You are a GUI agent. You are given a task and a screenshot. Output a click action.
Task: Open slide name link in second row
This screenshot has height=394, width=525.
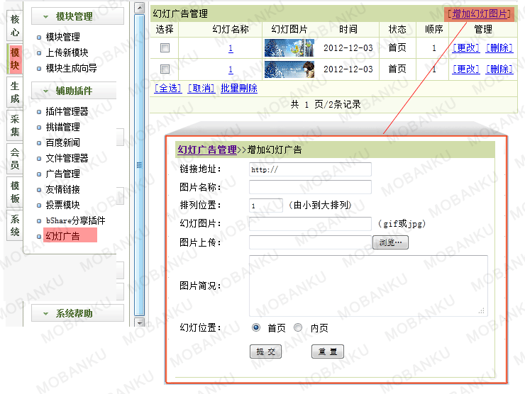[x=231, y=69]
